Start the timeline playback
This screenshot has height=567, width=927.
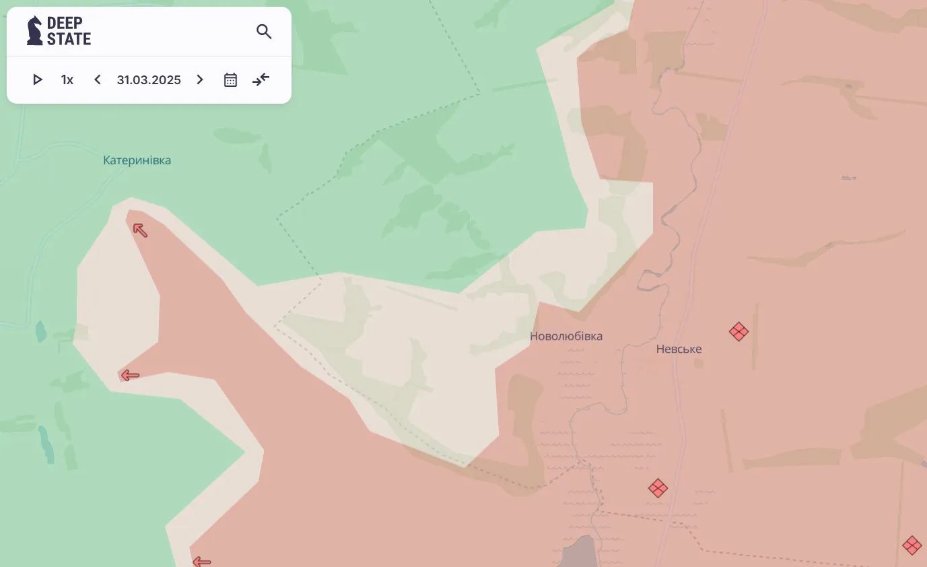38,80
